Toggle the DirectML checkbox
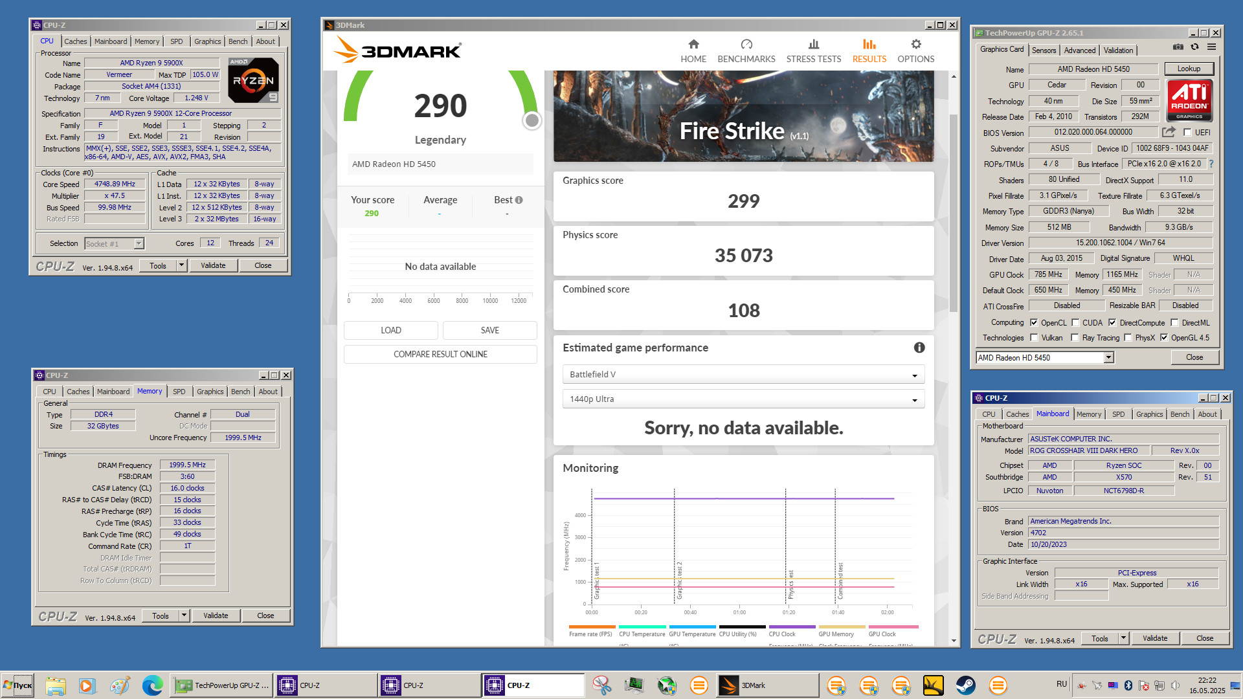 1174,322
